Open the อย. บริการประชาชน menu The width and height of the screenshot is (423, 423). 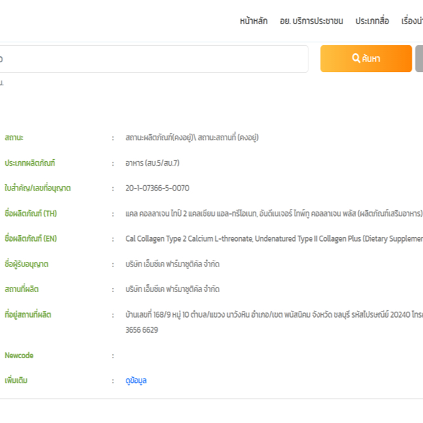(312, 21)
